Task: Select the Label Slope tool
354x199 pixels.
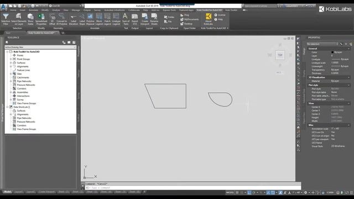Action: click(82, 19)
